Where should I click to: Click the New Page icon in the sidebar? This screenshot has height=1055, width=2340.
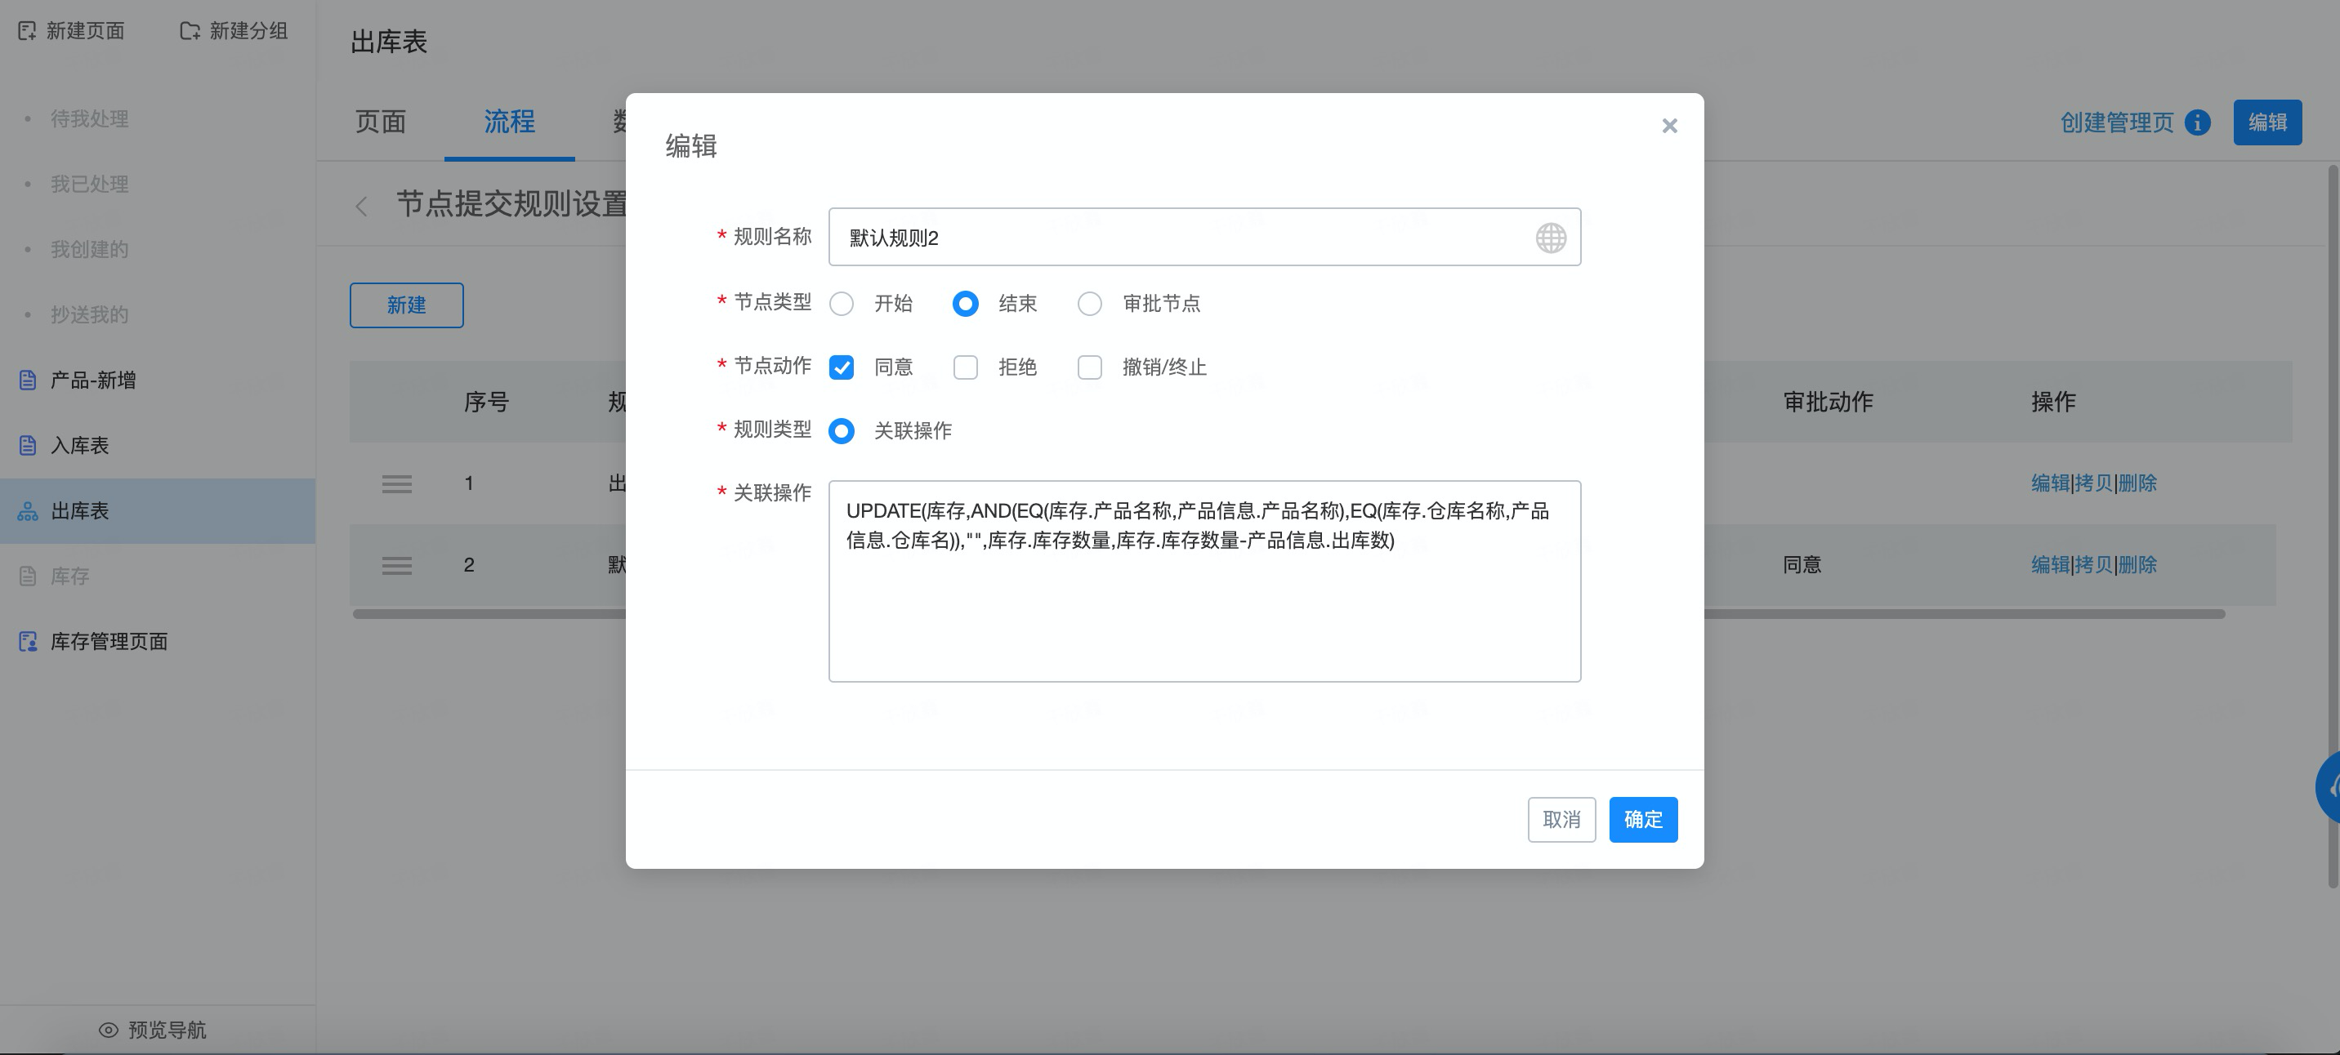[x=27, y=31]
